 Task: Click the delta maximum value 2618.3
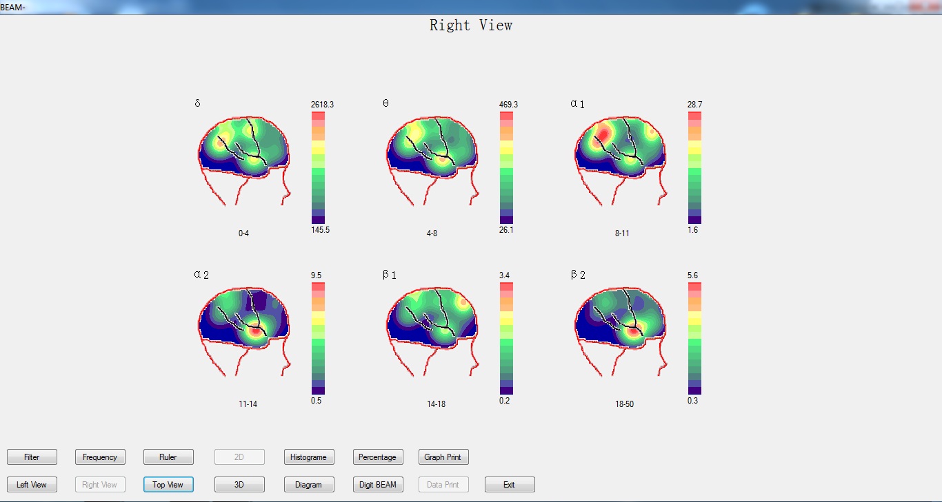coord(323,105)
